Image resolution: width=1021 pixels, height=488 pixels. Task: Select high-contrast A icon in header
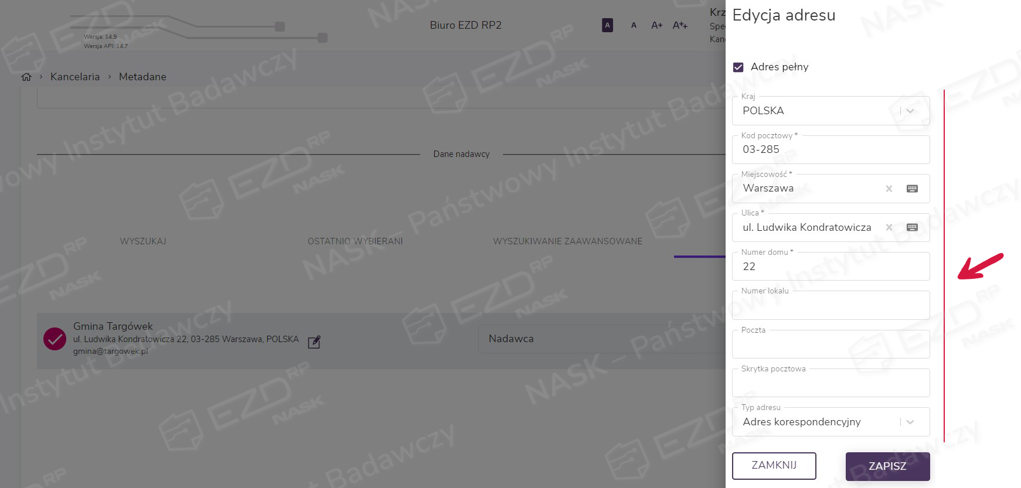pyautogui.click(x=607, y=25)
